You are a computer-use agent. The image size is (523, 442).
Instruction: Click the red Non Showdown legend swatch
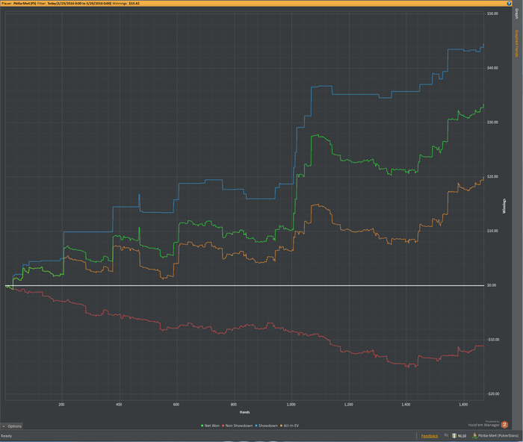pos(223,426)
